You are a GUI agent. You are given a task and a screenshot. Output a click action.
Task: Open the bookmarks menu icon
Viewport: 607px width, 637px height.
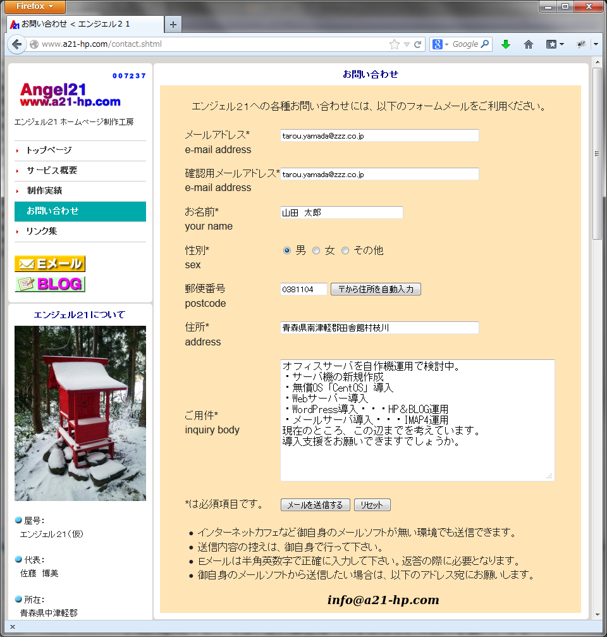coord(555,44)
